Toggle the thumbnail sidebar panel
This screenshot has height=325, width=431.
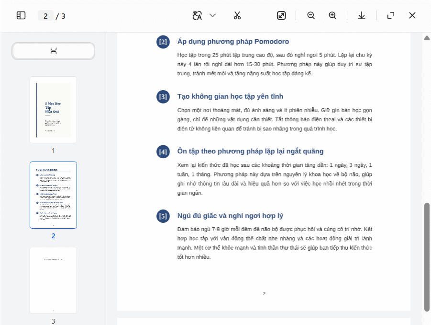click(x=21, y=15)
